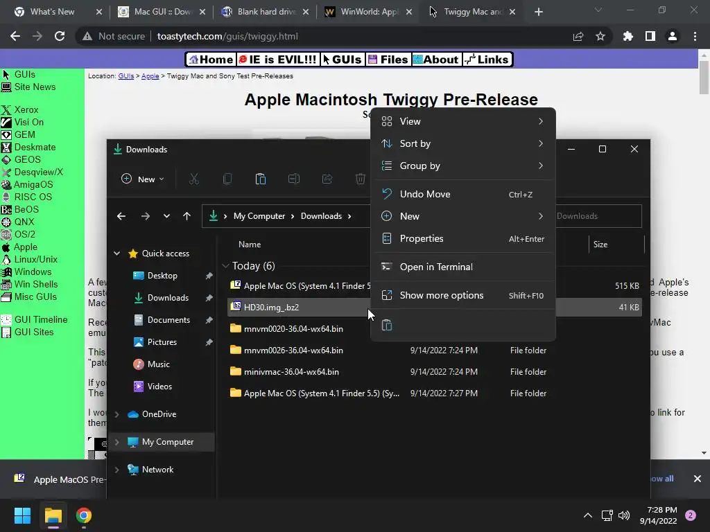The width and height of the screenshot is (710, 532).
Task: Click the Cut scissors icon in Explorer toolbar
Action: [x=194, y=179]
